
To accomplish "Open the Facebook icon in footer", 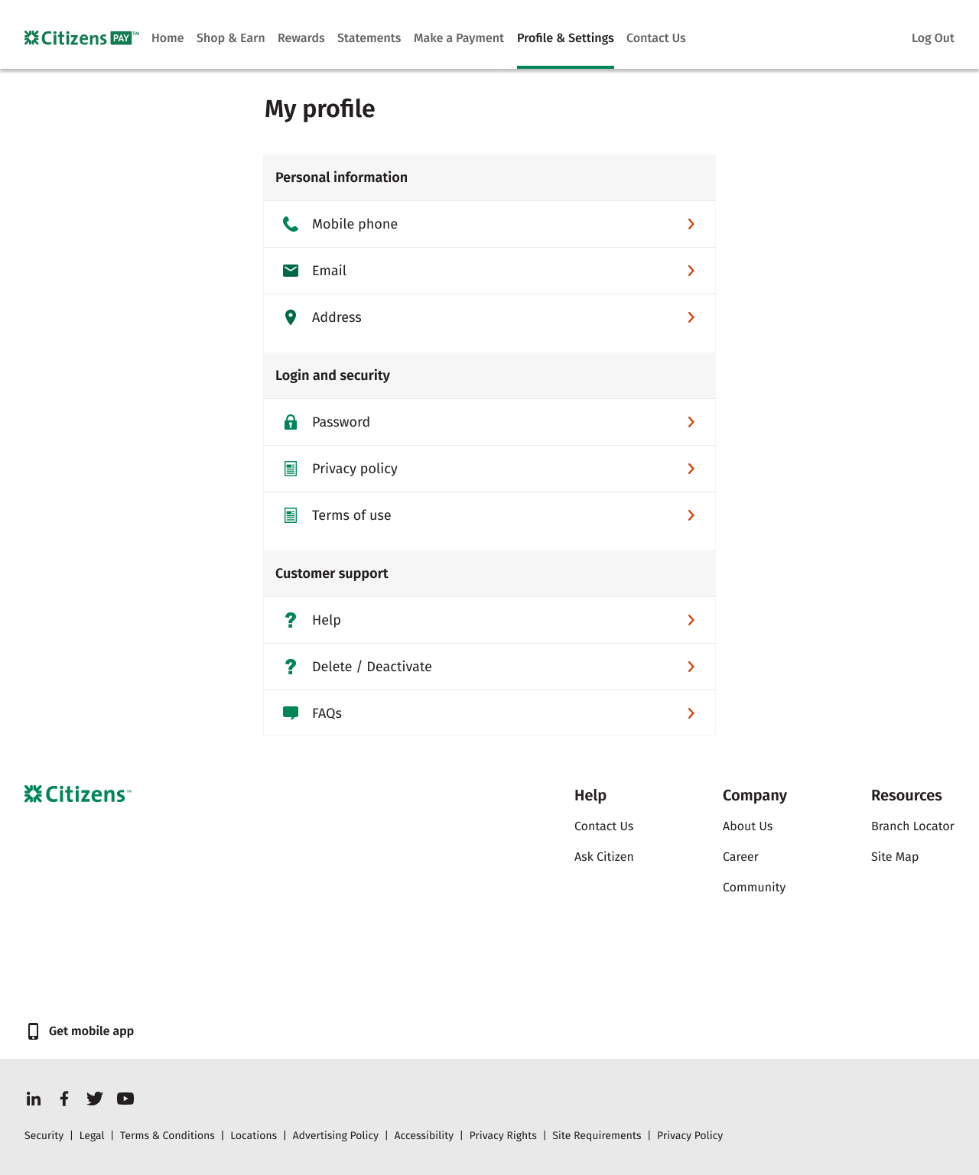I will pos(64,1099).
